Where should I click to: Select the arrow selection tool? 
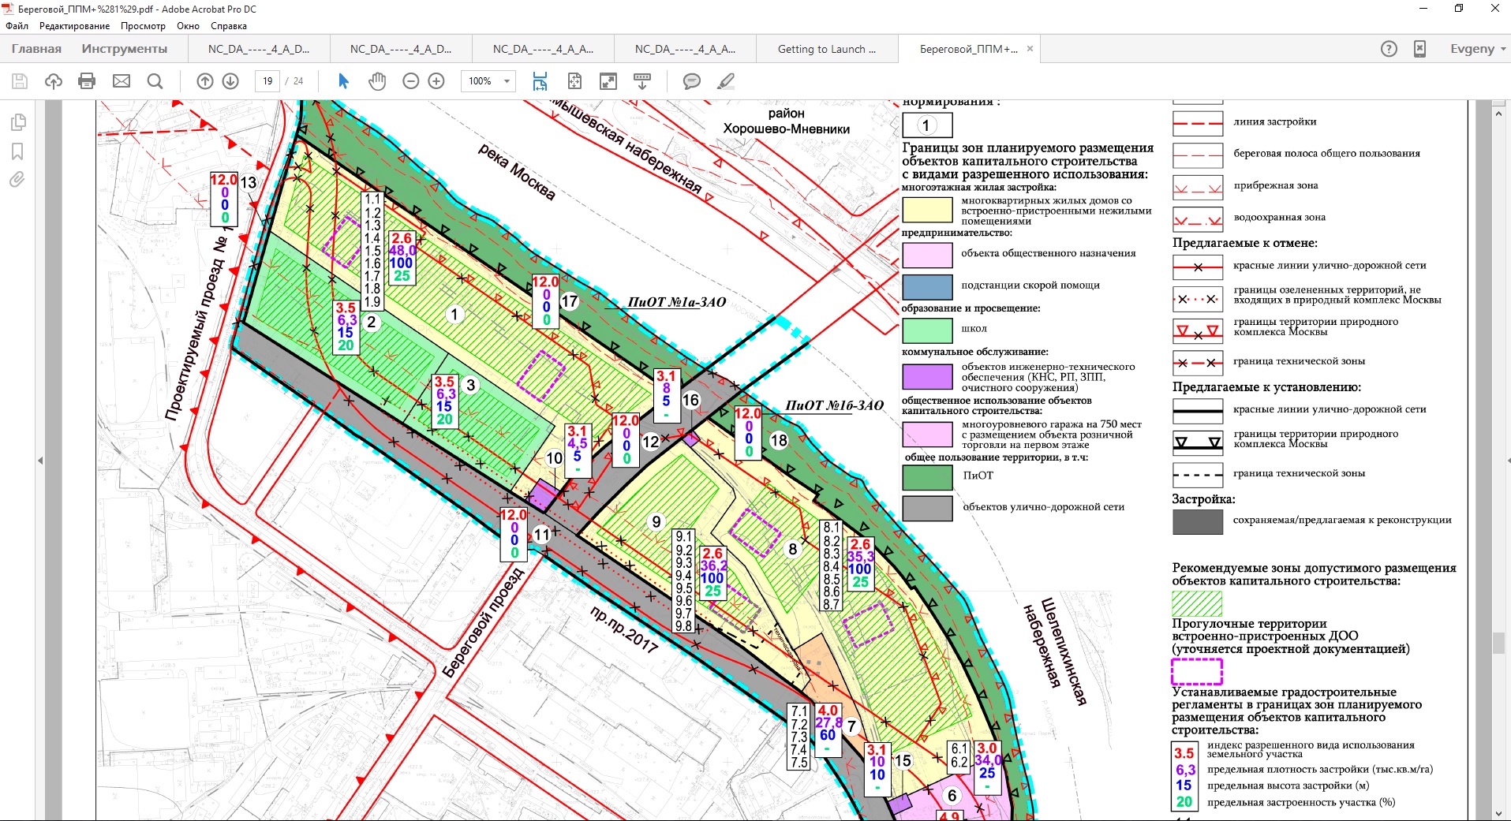343,81
